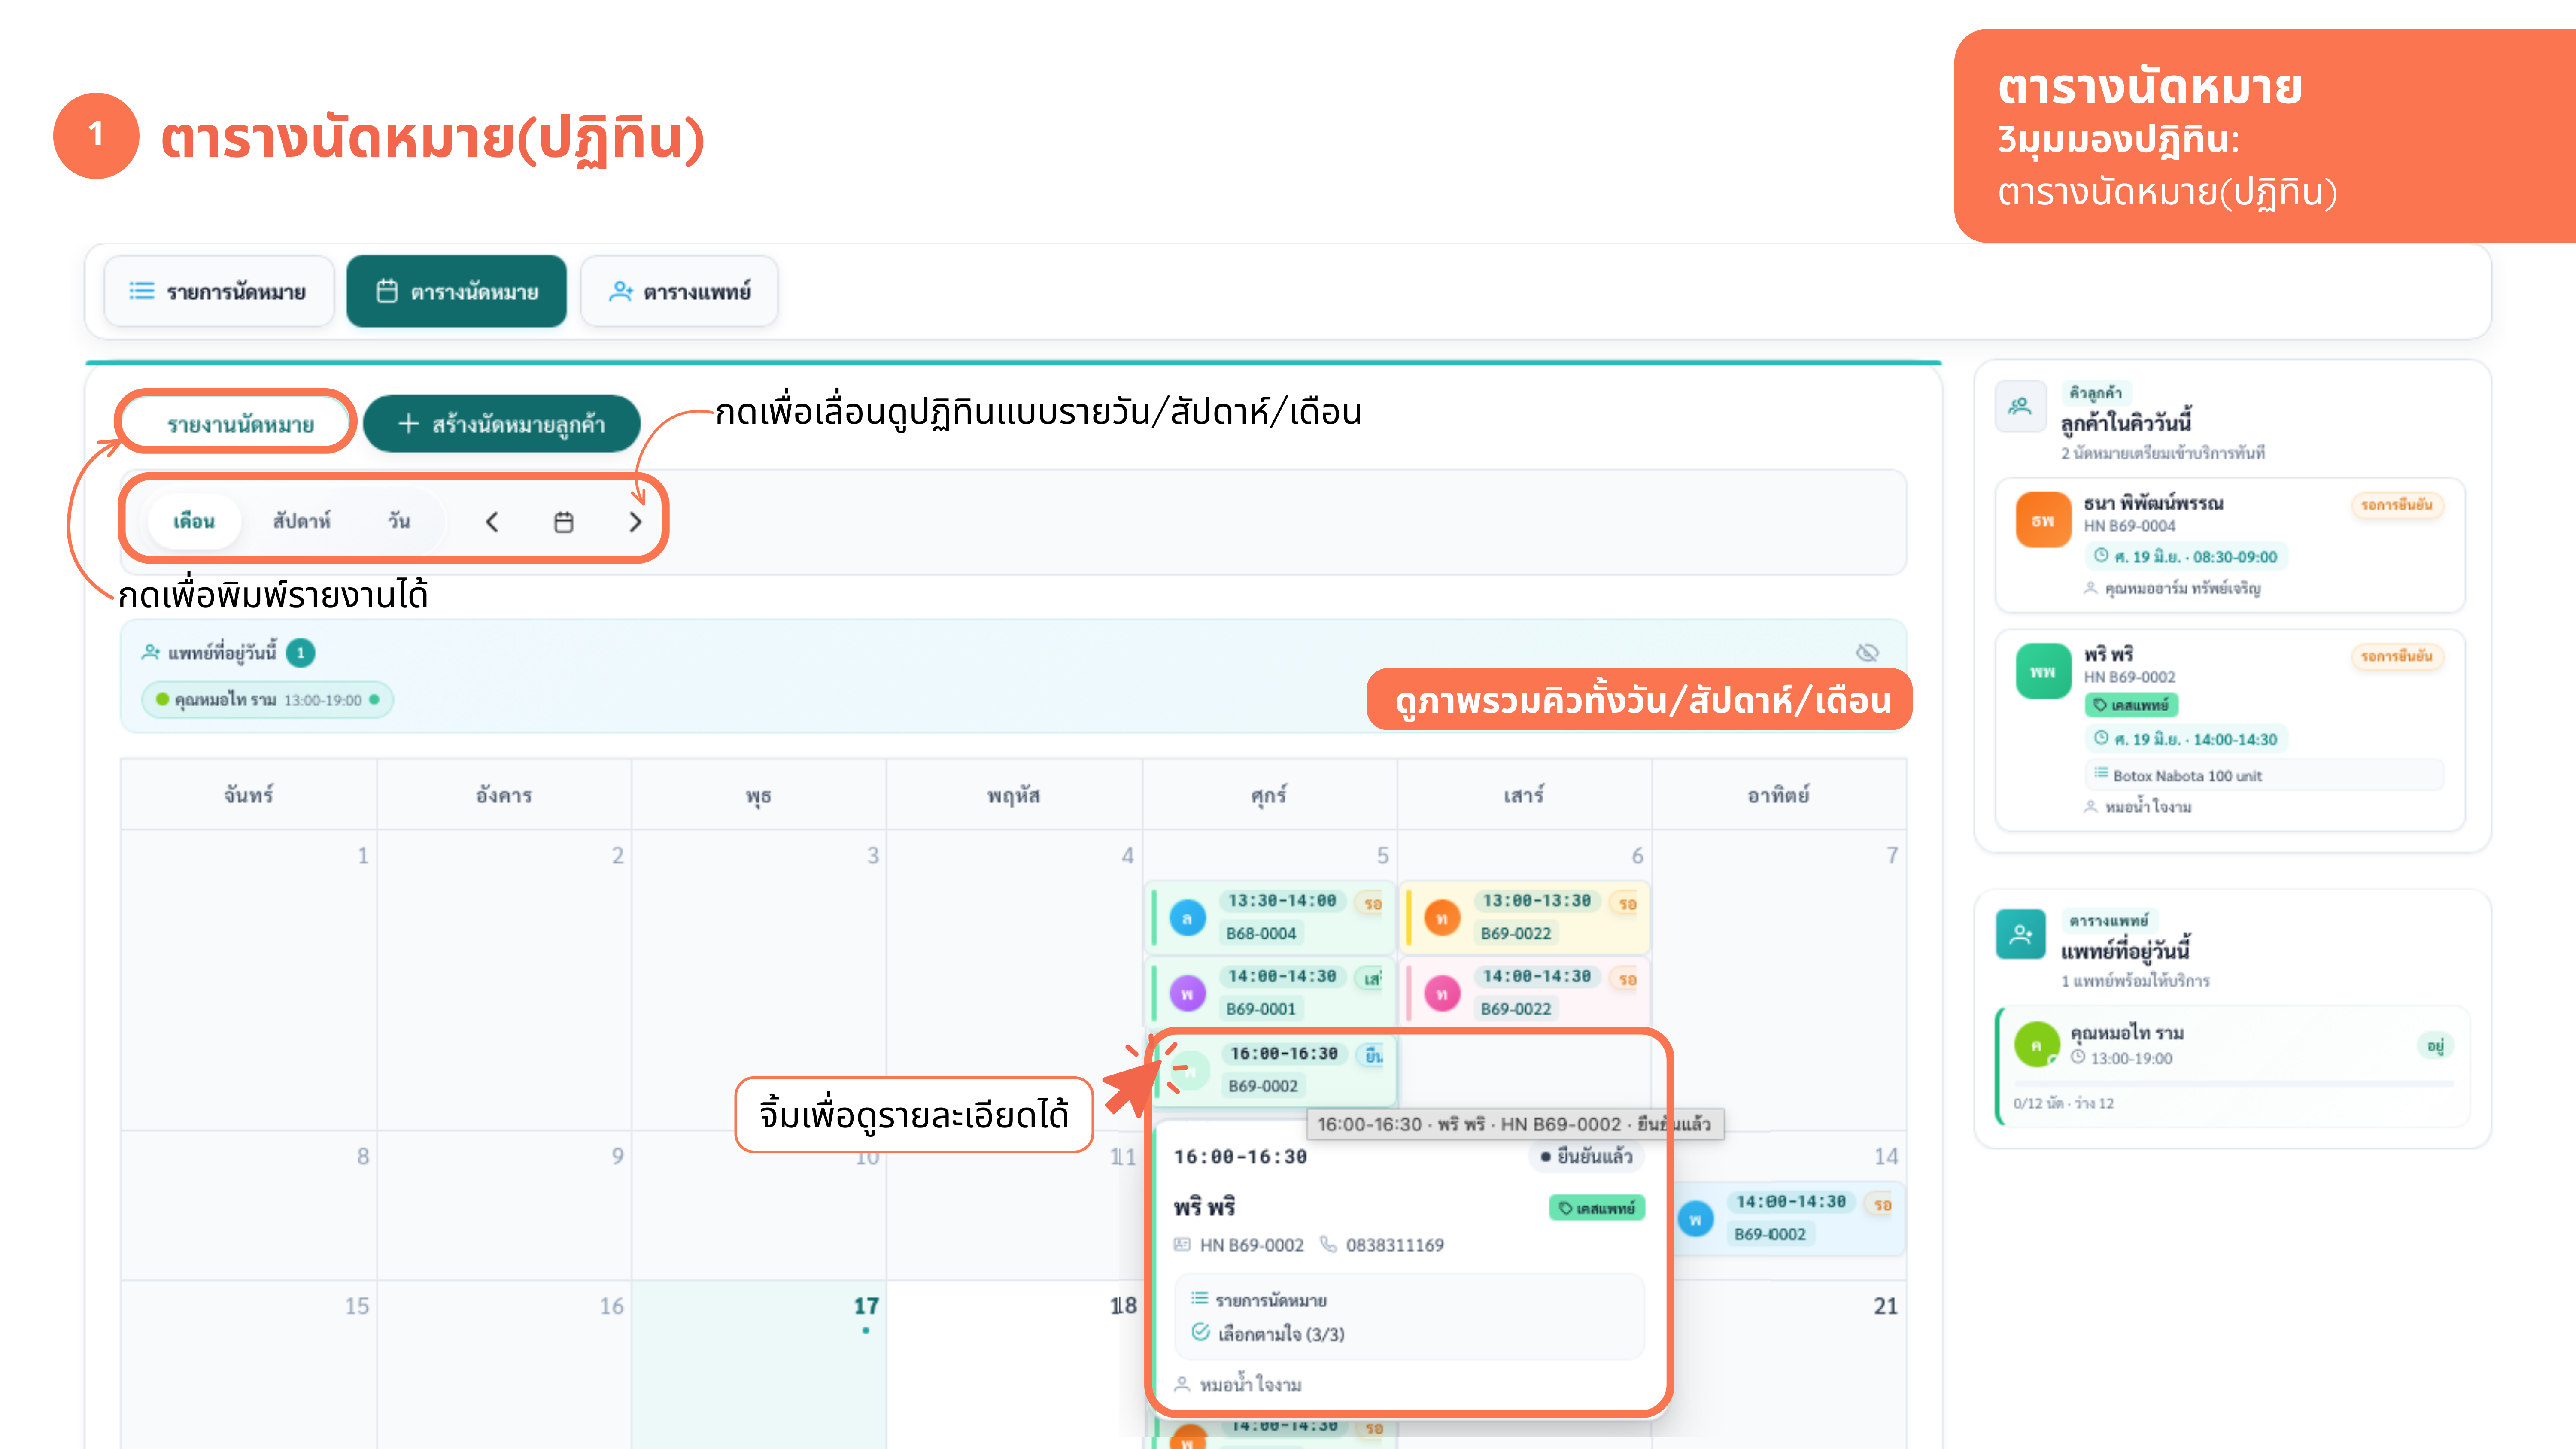Open Saturday 13:00-13:30 B69-0022 appointment
Viewport: 2576px width, 1449px height.
point(1524,917)
